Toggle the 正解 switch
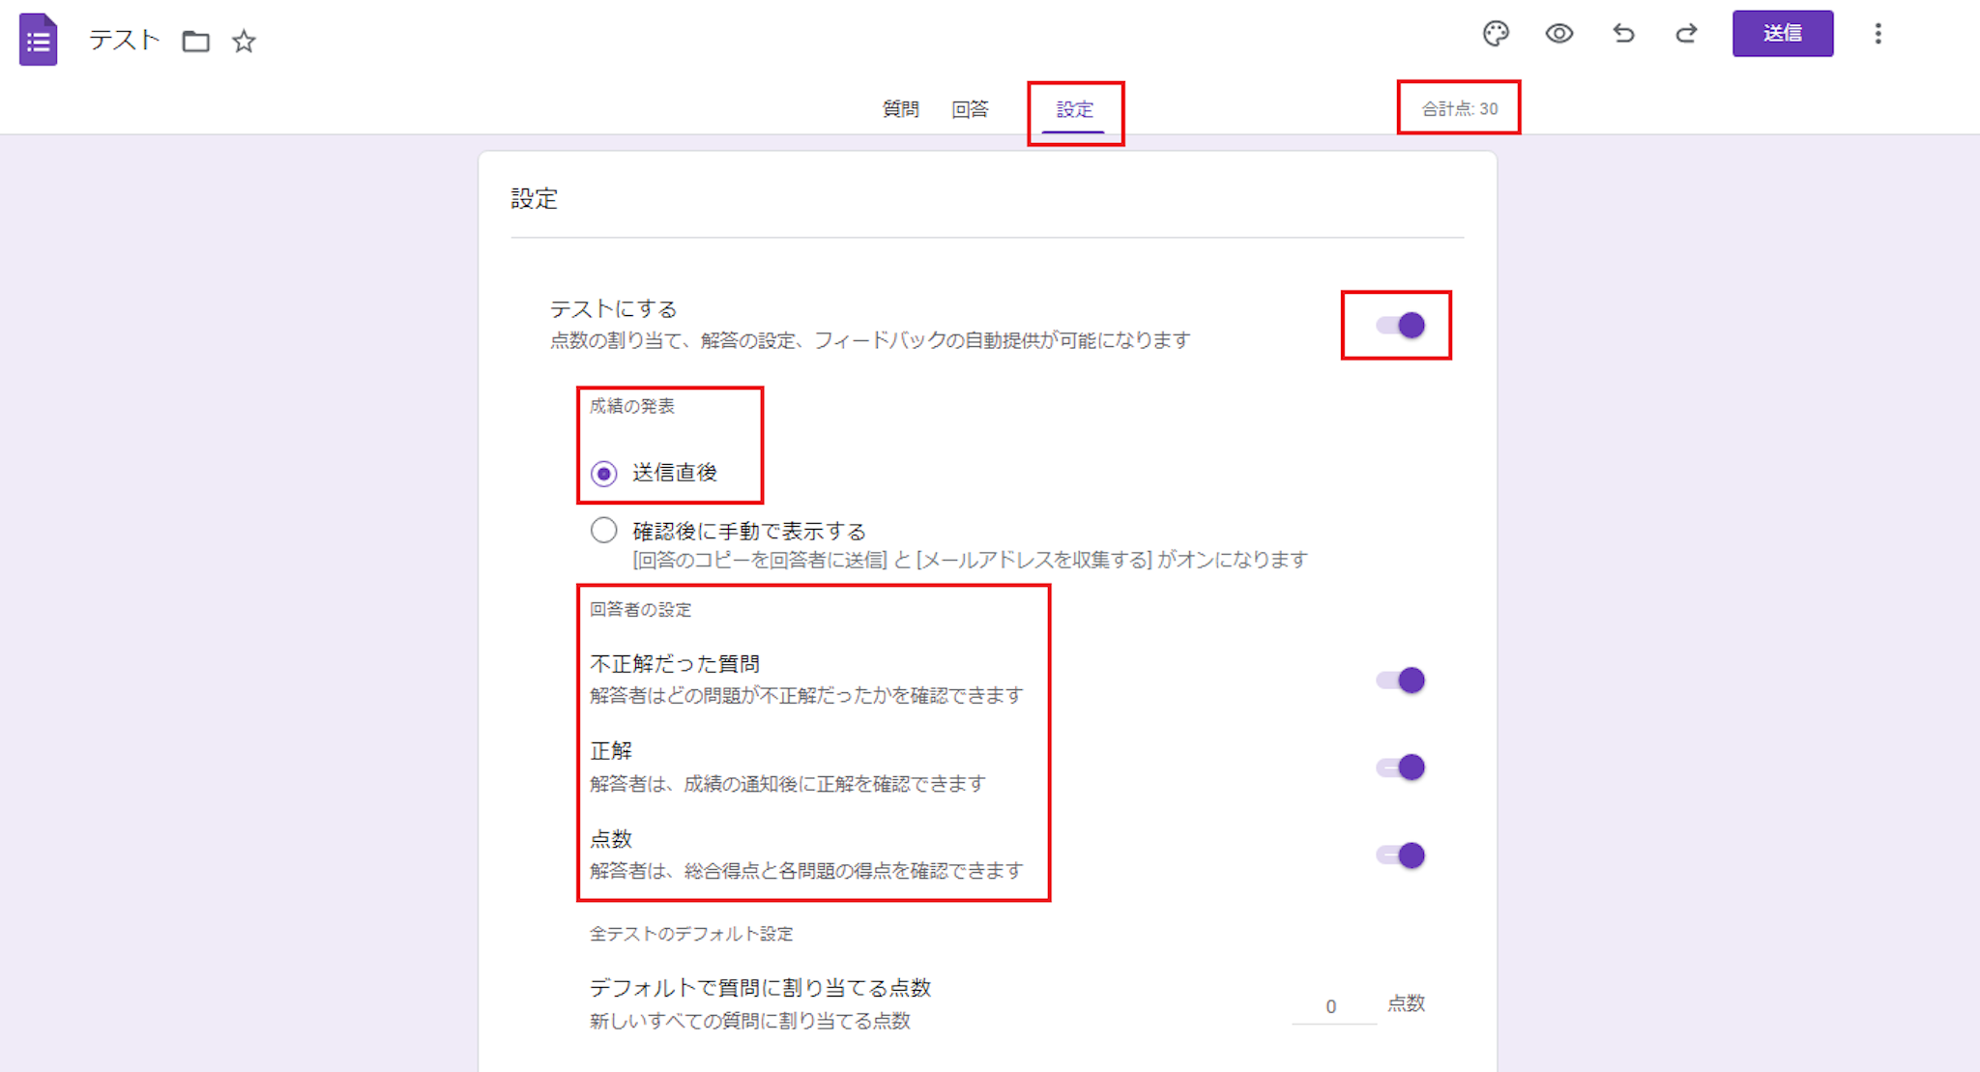1980x1072 pixels. [x=1401, y=768]
